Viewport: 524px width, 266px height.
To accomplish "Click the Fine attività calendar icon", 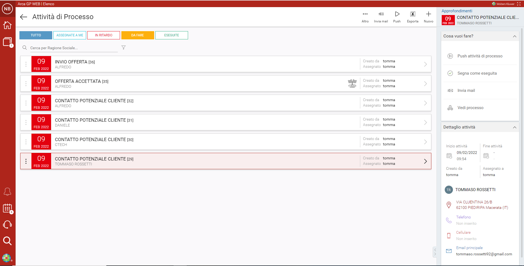I will tap(486, 156).
